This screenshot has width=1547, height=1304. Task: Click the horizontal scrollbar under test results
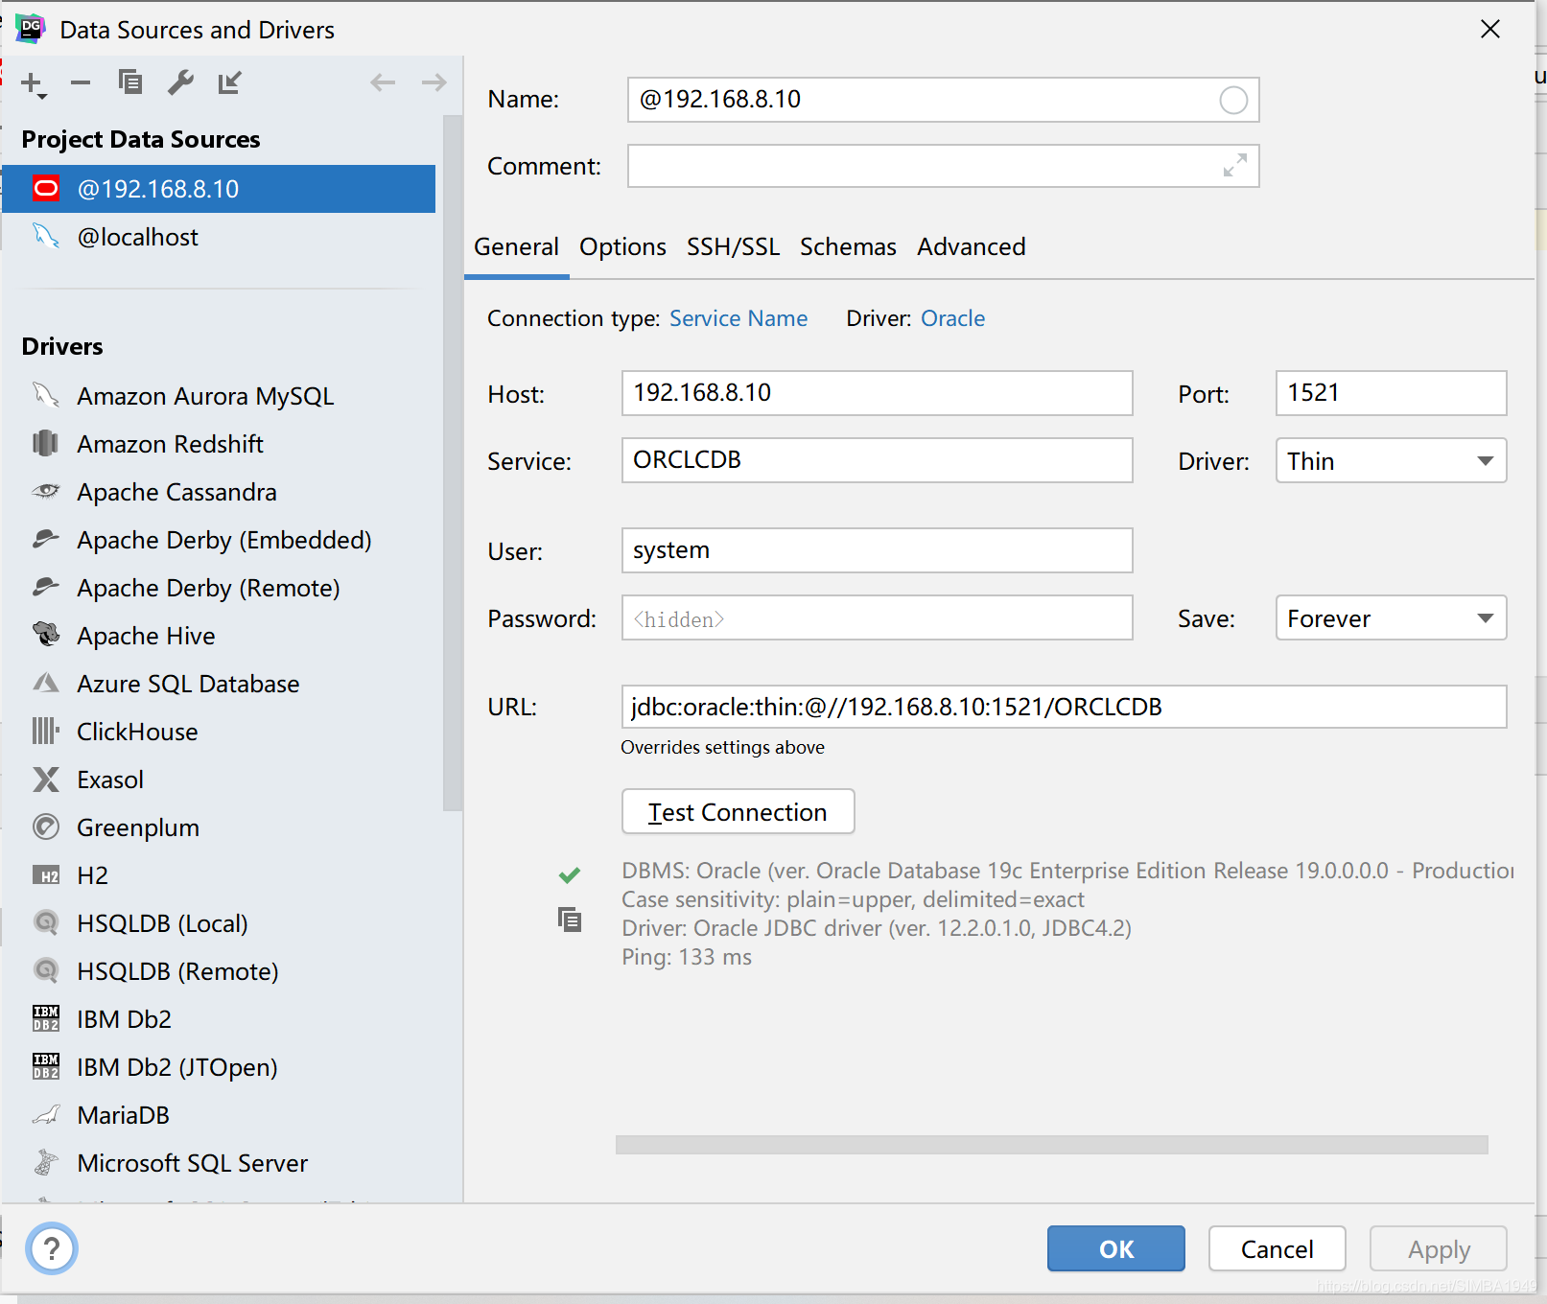coord(1051,1145)
